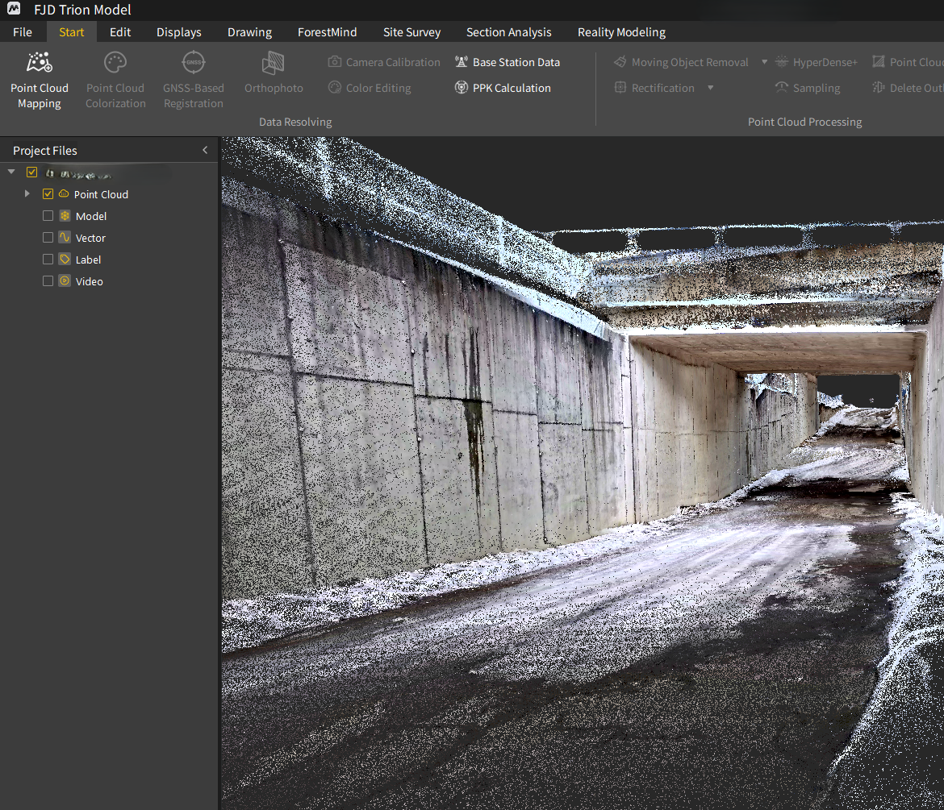The height and width of the screenshot is (810, 944).
Task: Open the Rectification dropdown arrow
Action: [x=710, y=88]
